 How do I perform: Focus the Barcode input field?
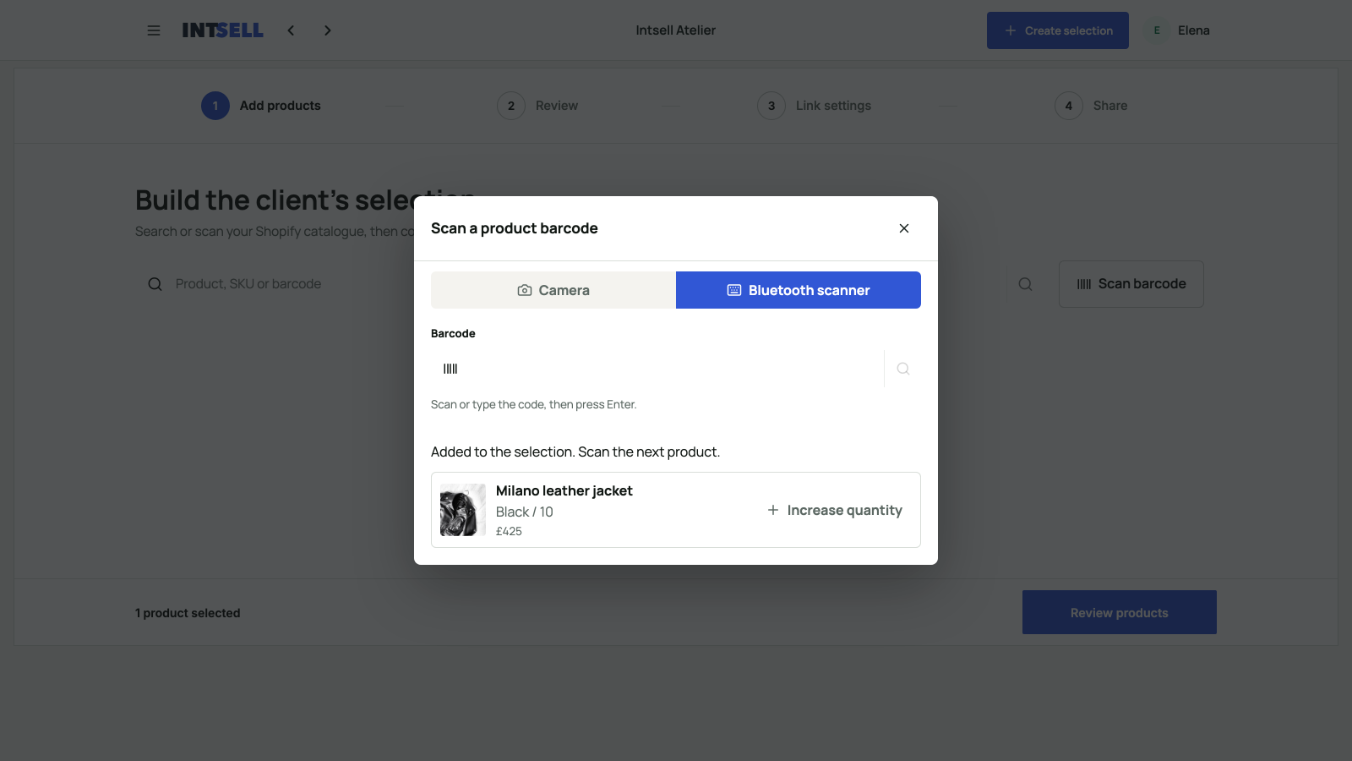657,369
